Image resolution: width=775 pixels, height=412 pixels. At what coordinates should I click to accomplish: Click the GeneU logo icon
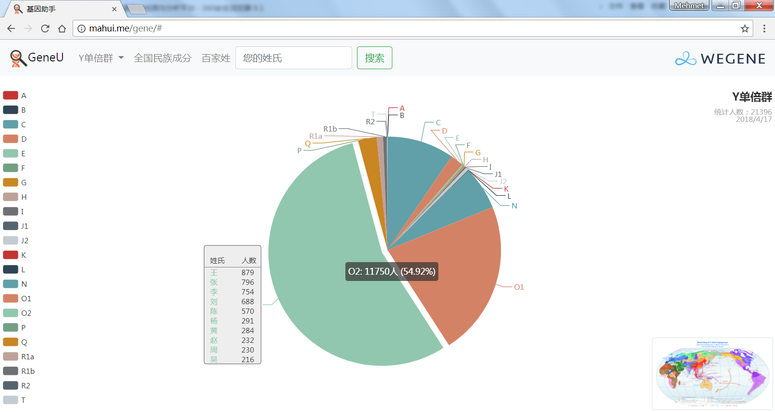pyautogui.click(x=18, y=58)
